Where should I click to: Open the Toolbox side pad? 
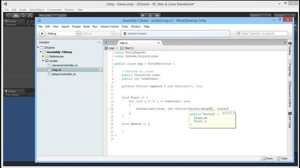pos(290,49)
